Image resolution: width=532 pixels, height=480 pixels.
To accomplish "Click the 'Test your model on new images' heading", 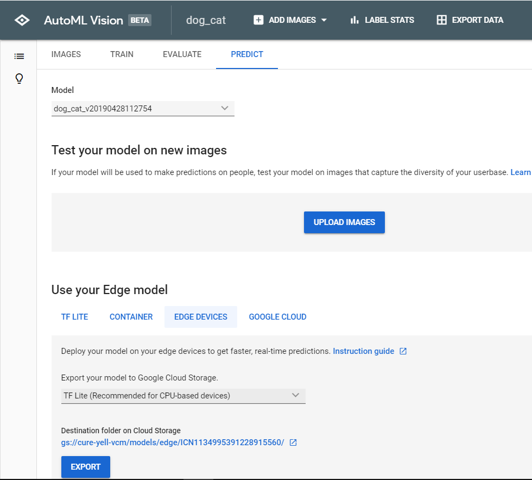I will 139,150.
